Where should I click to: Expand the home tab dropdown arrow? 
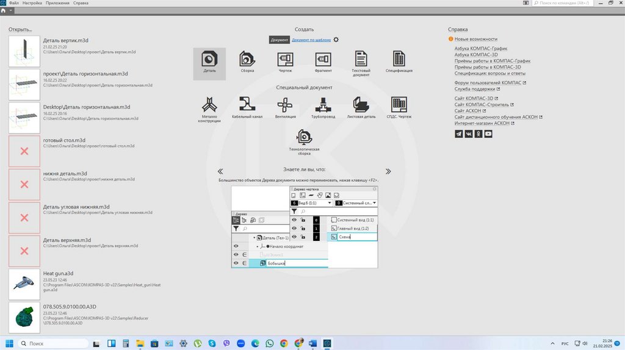10,11
